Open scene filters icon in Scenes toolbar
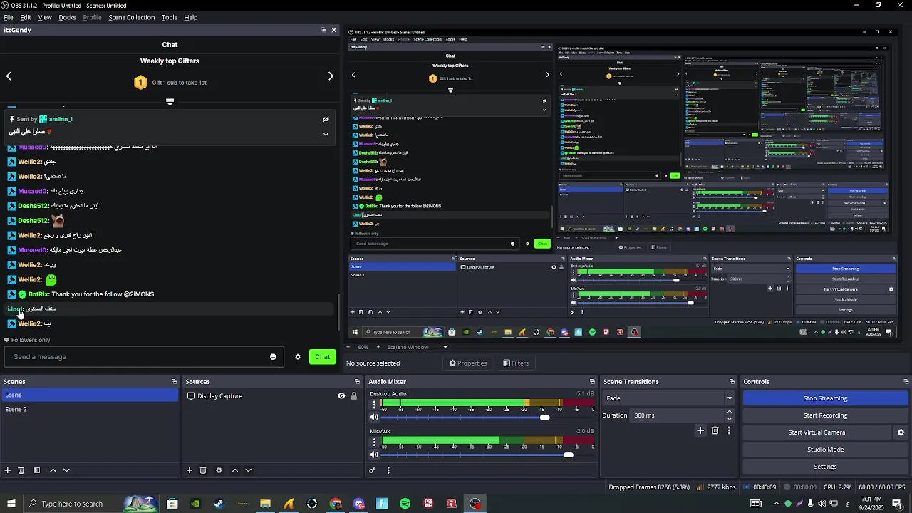Viewport: 912px width, 513px height. coord(37,470)
